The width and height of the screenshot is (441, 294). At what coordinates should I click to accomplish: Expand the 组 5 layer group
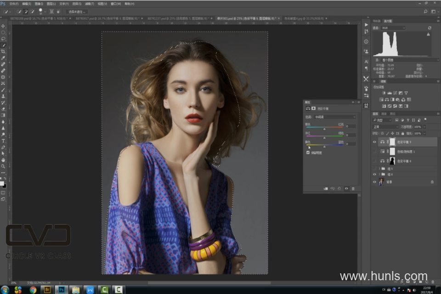[379, 169]
